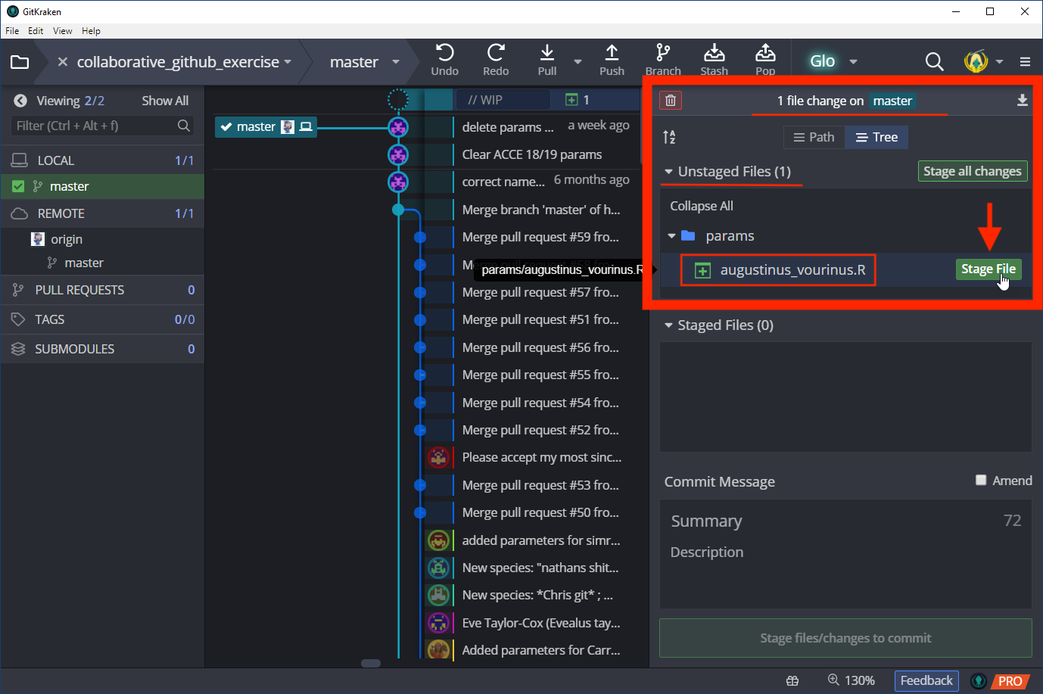This screenshot has height=694, width=1043.
Task: Select 'Merge pull request #59' commit
Action: 540,237
